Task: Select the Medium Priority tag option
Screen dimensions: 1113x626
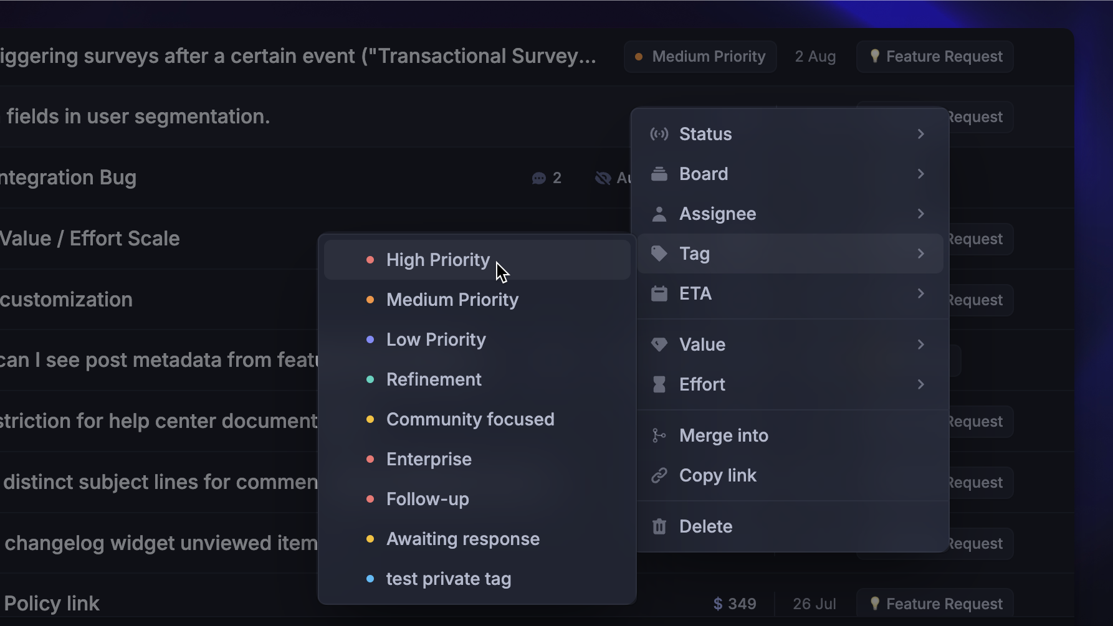Action: tap(452, 300)
